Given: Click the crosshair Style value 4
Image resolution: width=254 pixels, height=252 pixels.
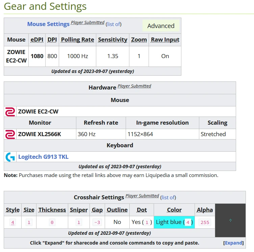Looking at the screenshot, I should click(x=13, y=222).
